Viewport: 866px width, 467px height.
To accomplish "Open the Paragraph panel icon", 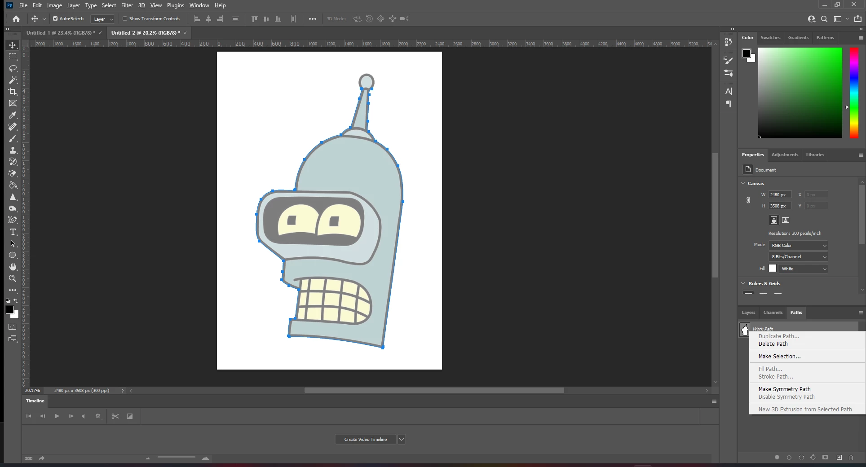I will pos(729,104).
